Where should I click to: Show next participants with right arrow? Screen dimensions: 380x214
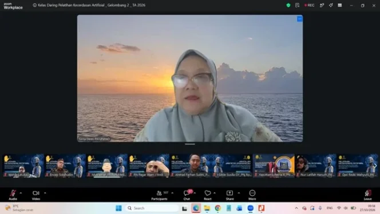[375, 166]
